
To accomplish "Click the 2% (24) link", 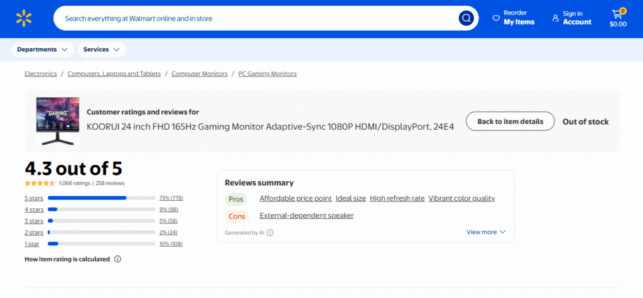I will click(x=168, y=232).
